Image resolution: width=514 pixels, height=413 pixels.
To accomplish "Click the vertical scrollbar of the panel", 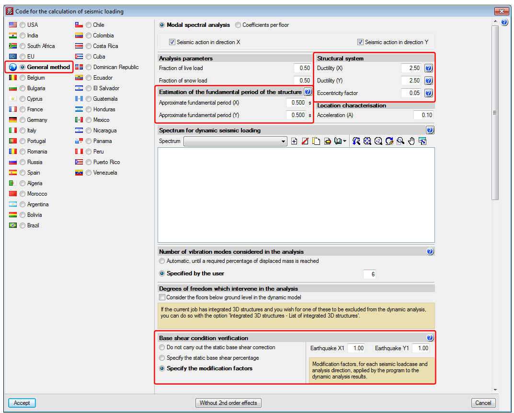I will (495, 113).
